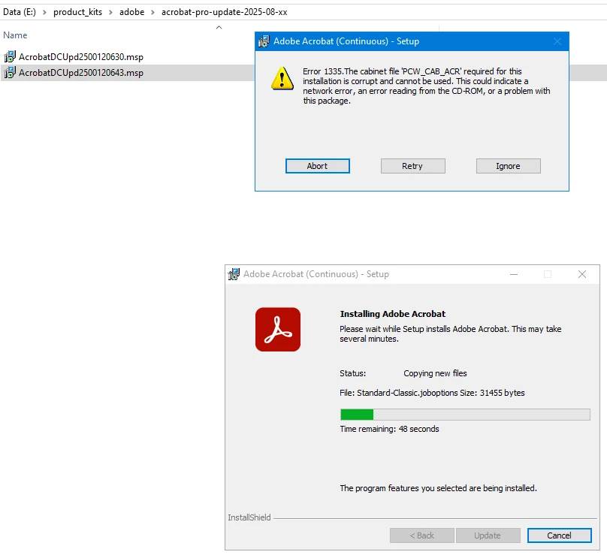Screen dimensions: 607x555
Task: Click the sort arrow above Name column
Action: pyautogui.click(x=219, y=27)
